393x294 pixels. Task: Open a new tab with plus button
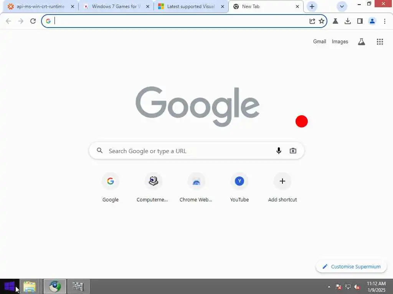312,7
